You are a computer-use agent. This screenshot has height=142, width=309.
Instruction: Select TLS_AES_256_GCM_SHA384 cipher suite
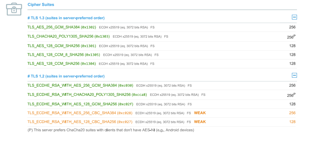pyautogui.click(x=62, y=27)
